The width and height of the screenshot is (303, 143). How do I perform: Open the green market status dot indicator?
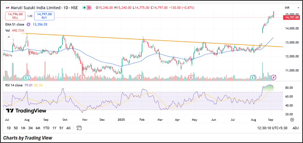(84, 8)
